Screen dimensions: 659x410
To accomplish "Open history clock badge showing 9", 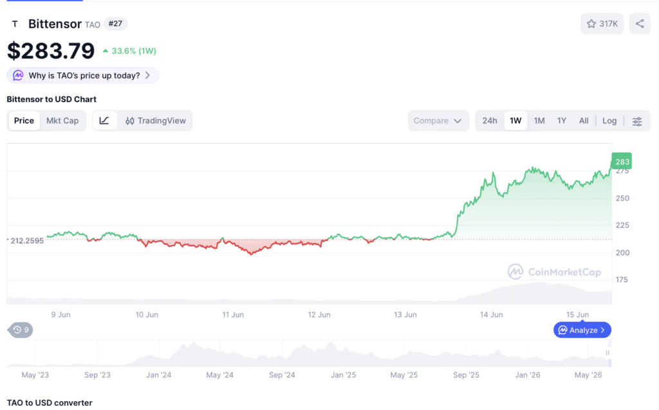I will (20, 330).
